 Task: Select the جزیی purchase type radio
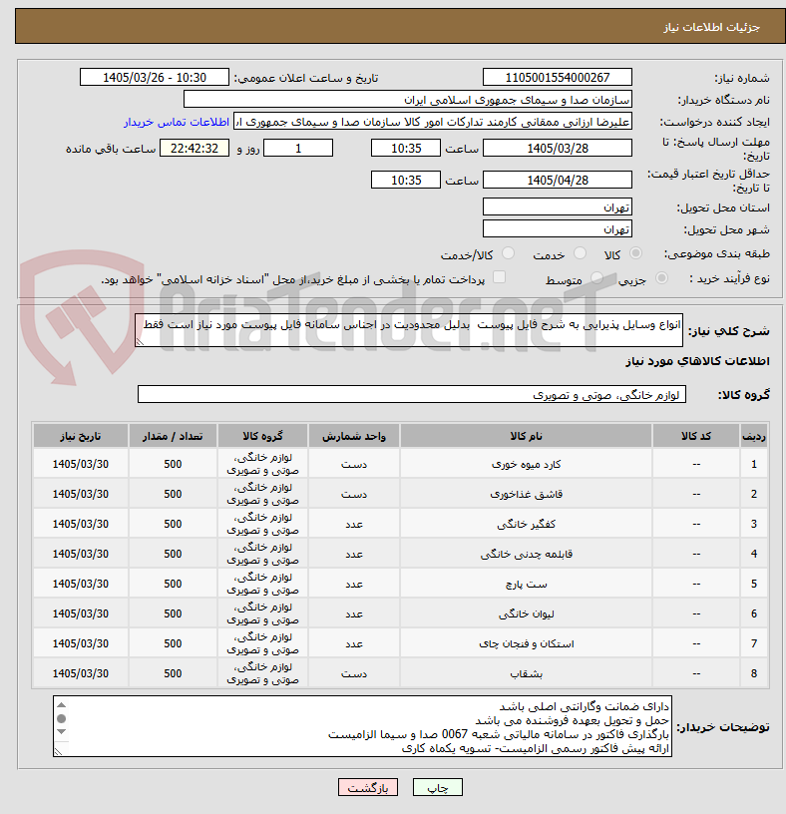tap(661, 278)
